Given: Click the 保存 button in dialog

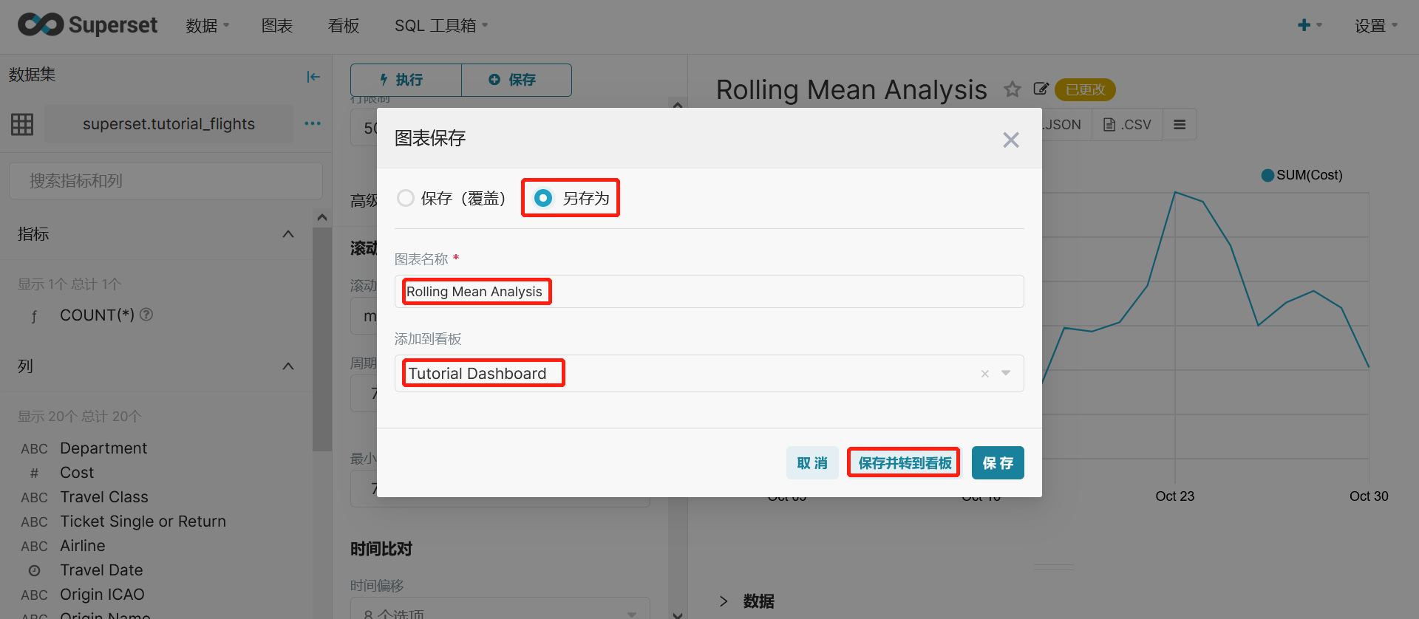Looking at the screenshot, I should (998, 463).
